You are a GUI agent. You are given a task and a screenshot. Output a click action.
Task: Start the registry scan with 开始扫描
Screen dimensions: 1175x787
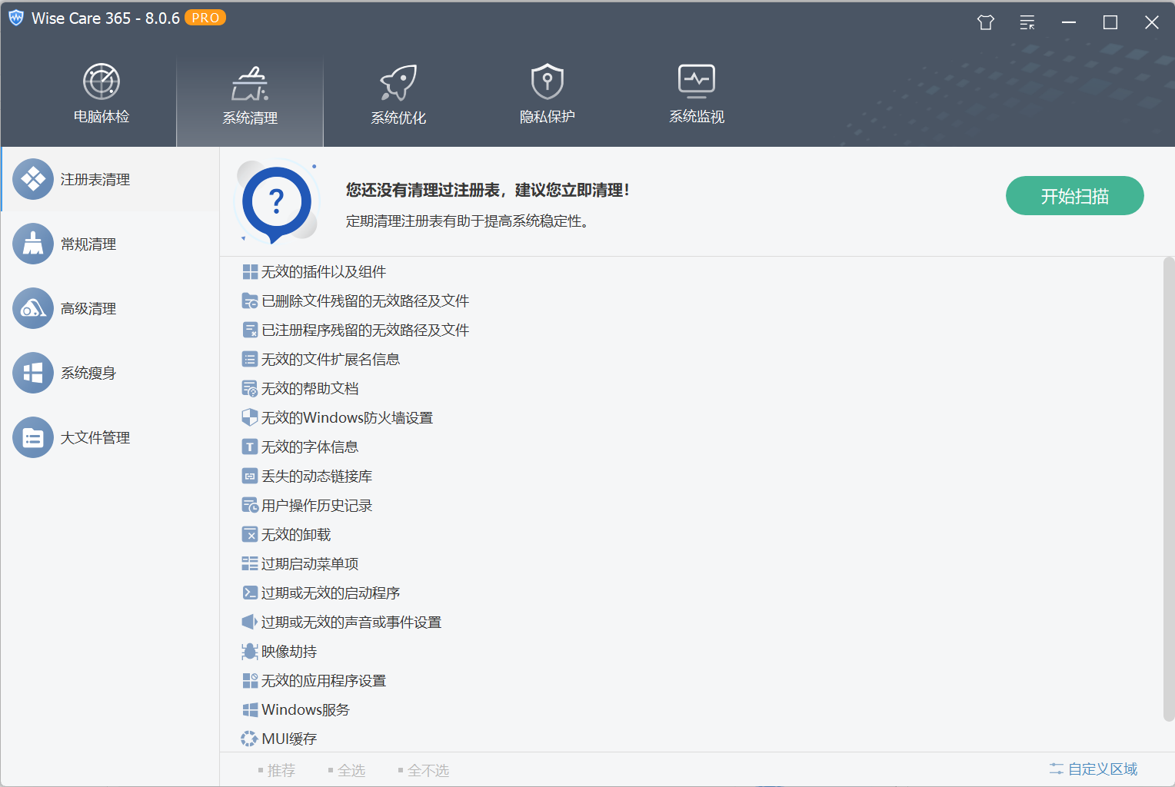pos(1075,196)
